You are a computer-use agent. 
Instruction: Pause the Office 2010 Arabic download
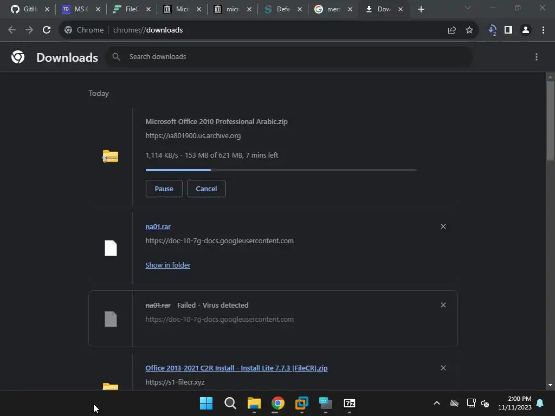point(164,188)
